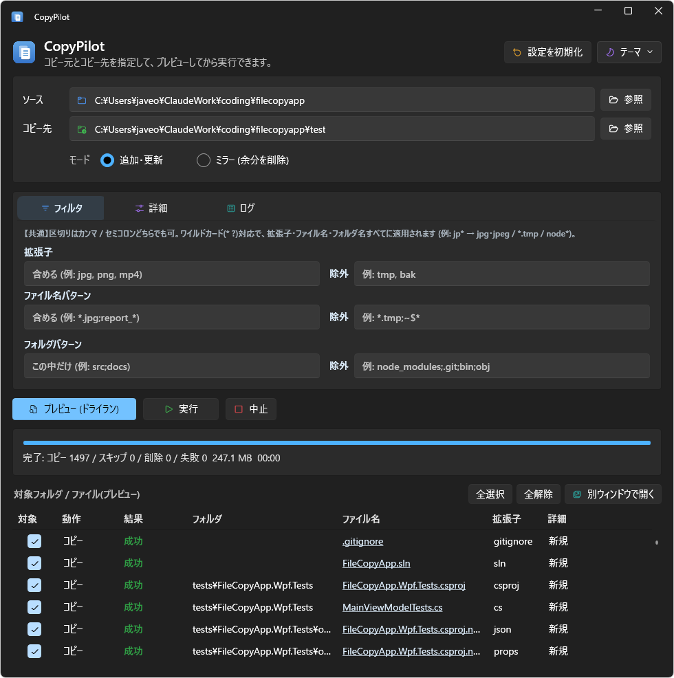Click the 成功 result in .gitignore row
This screenshot has height=678, width=674.
(133, 541)
